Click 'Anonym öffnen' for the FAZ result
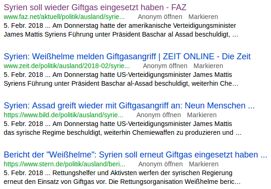The image size is (271, 189). click(160, 17)
